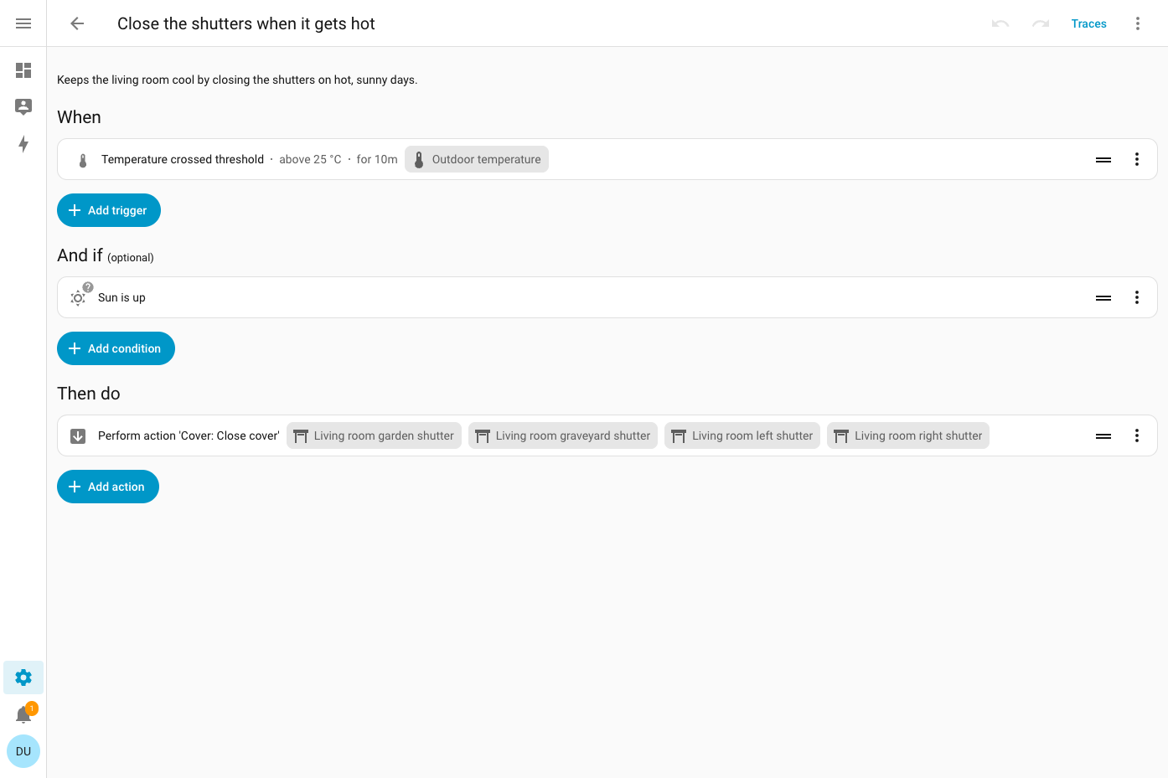The height and width of the screenshot is (778, 1168).
Task: Click the 'for 10m' duration text
Action: [377, 159]
